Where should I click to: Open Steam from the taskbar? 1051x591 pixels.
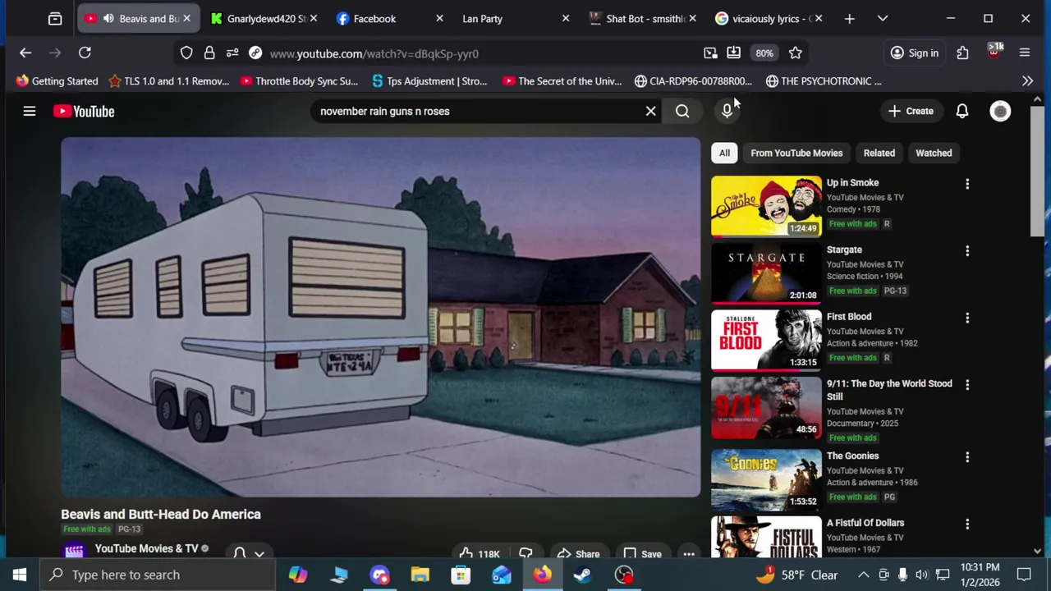click(583, 575)
